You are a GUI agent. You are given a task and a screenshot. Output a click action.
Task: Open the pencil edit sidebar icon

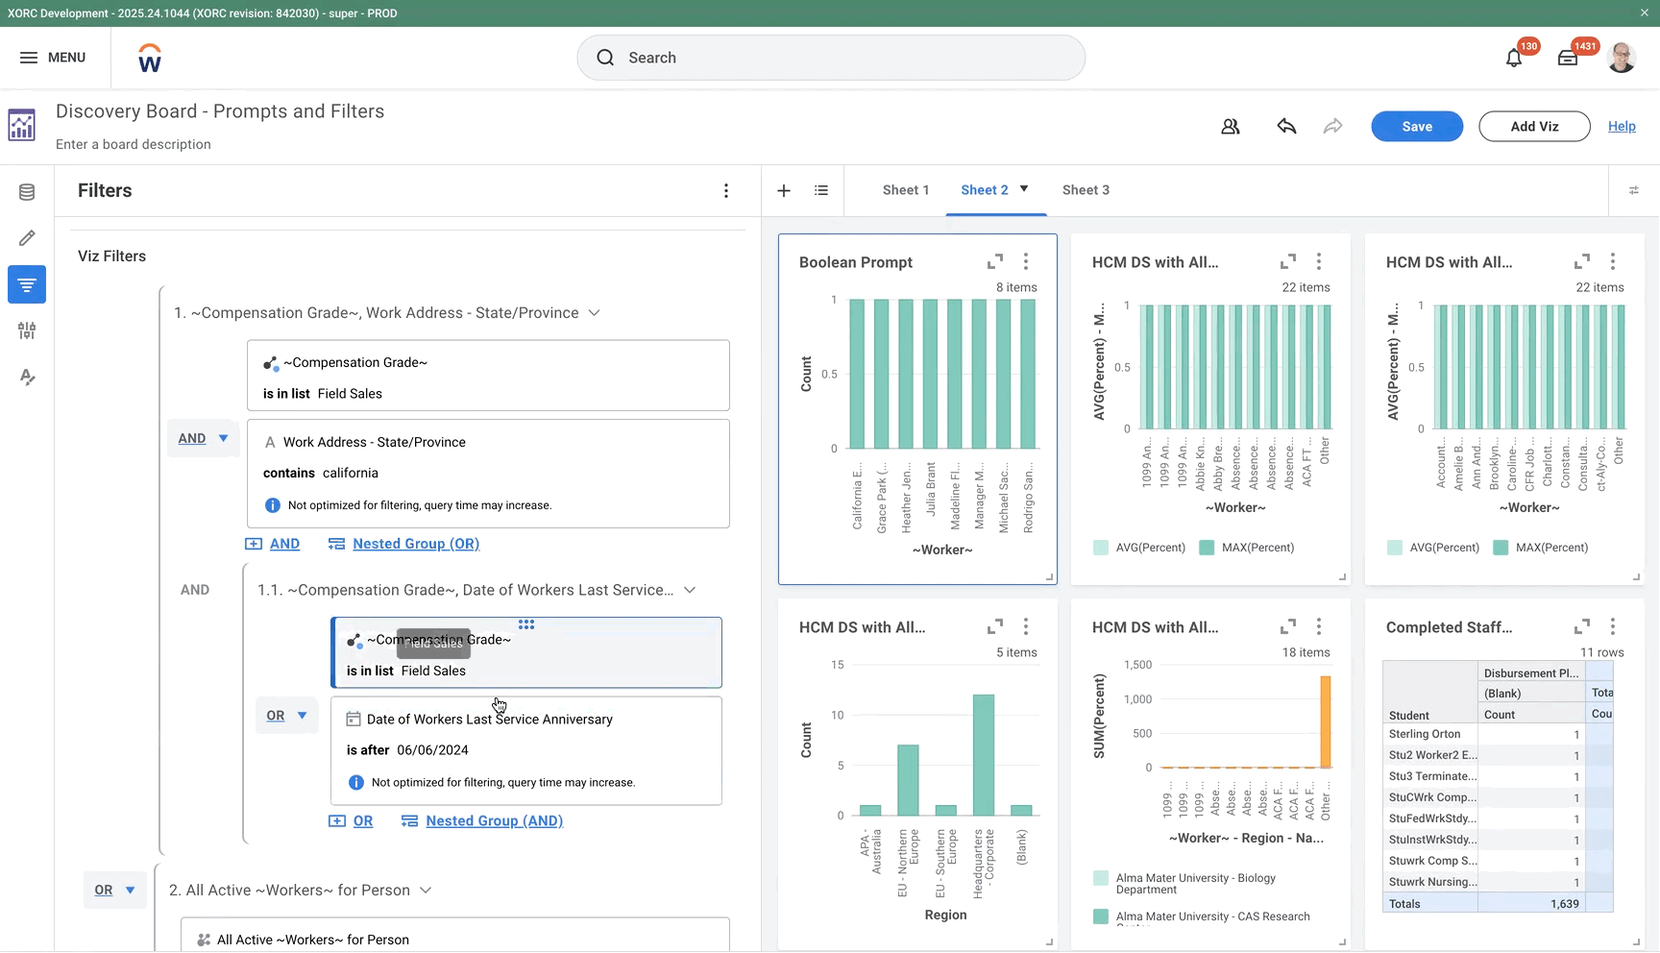tap(27, 238)
